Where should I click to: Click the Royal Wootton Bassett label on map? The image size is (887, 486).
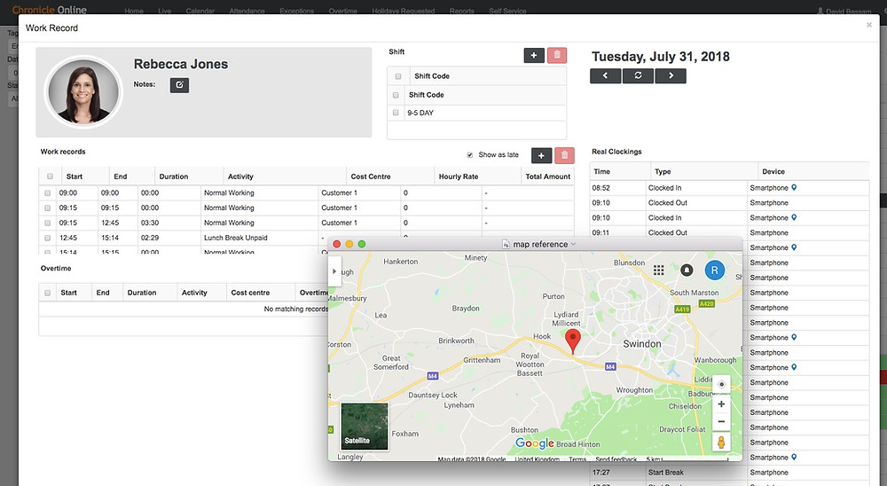tap(530, 364)
